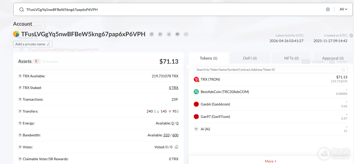Viewport: 354px width, 164px height.
Task: Click the 219.731078 TRX available value
Action: point(165,76)
